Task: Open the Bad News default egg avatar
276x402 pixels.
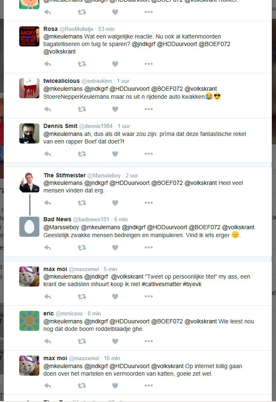Action: tap(29, 227)
